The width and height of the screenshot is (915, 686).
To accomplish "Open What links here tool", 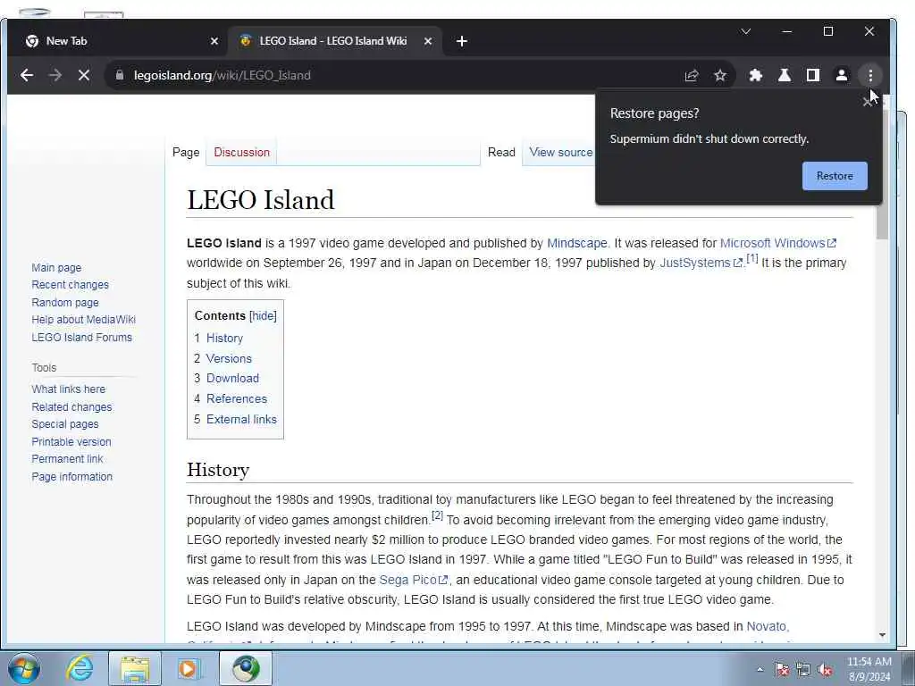I will click(68, 389).
